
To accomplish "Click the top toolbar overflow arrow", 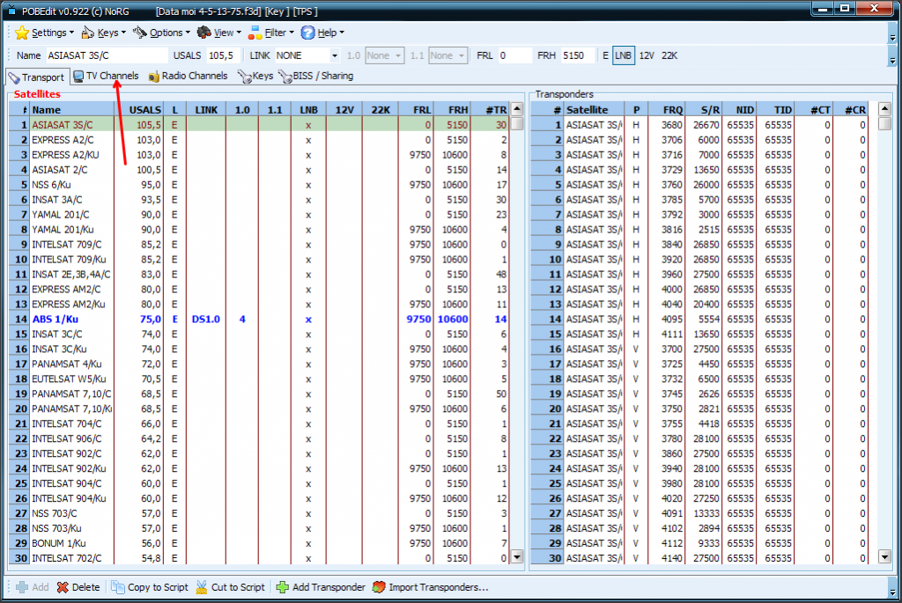I will 892,38.
